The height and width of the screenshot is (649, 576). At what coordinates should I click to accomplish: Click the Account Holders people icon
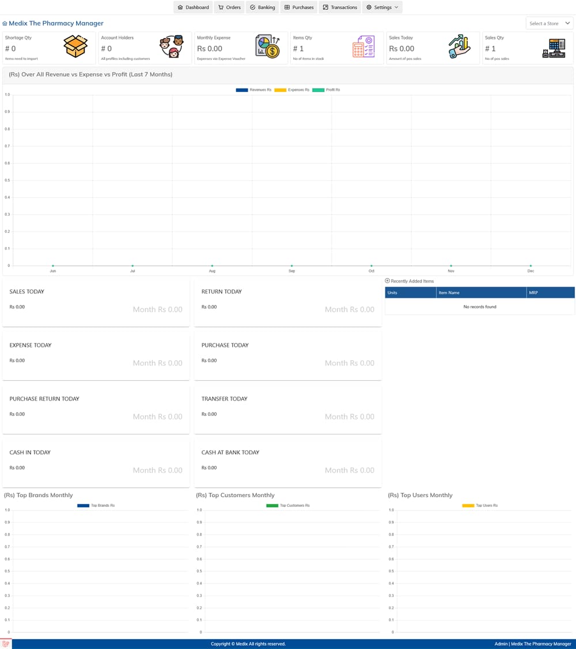171,47
